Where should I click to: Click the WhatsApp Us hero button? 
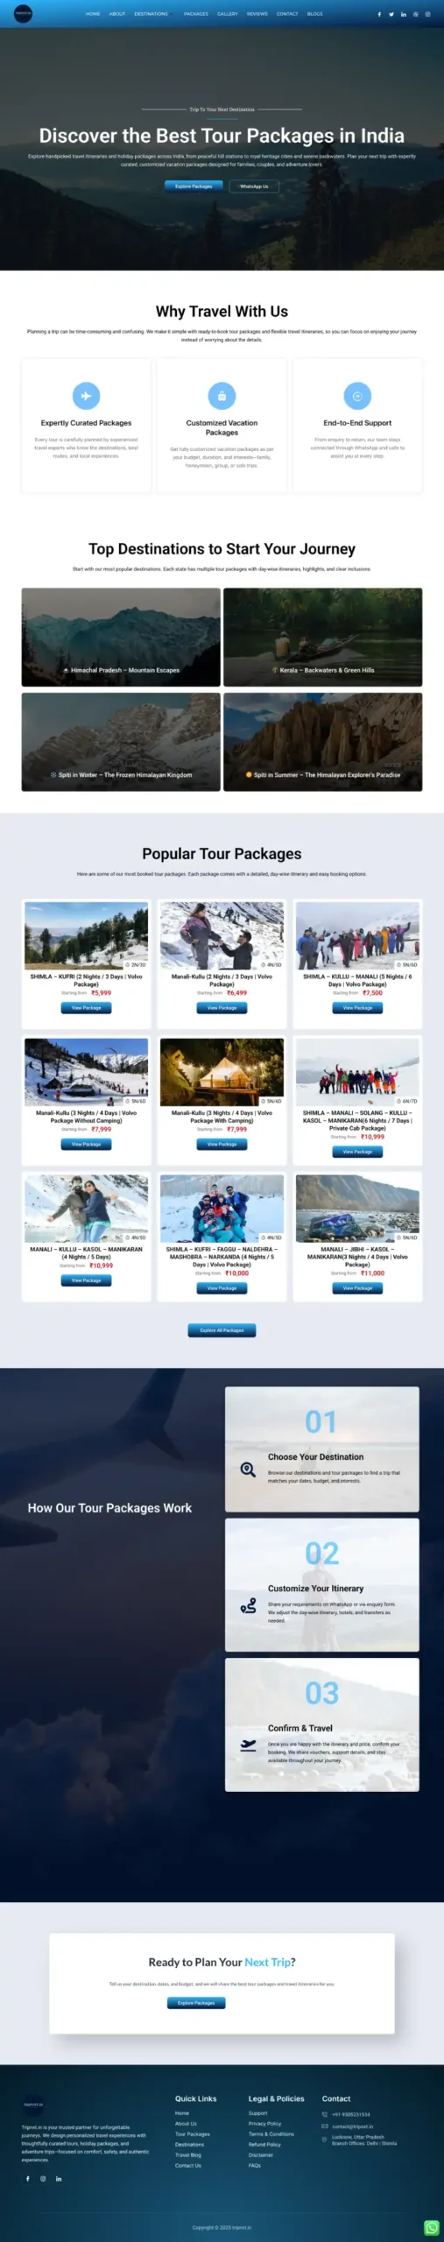coord(254,187)
